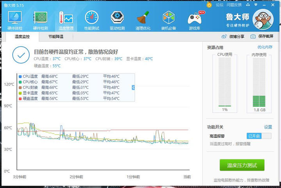Viewport: 281px width, 188px height.
Task: Start the 温度压力测试 green button
Action: [242, 165]
